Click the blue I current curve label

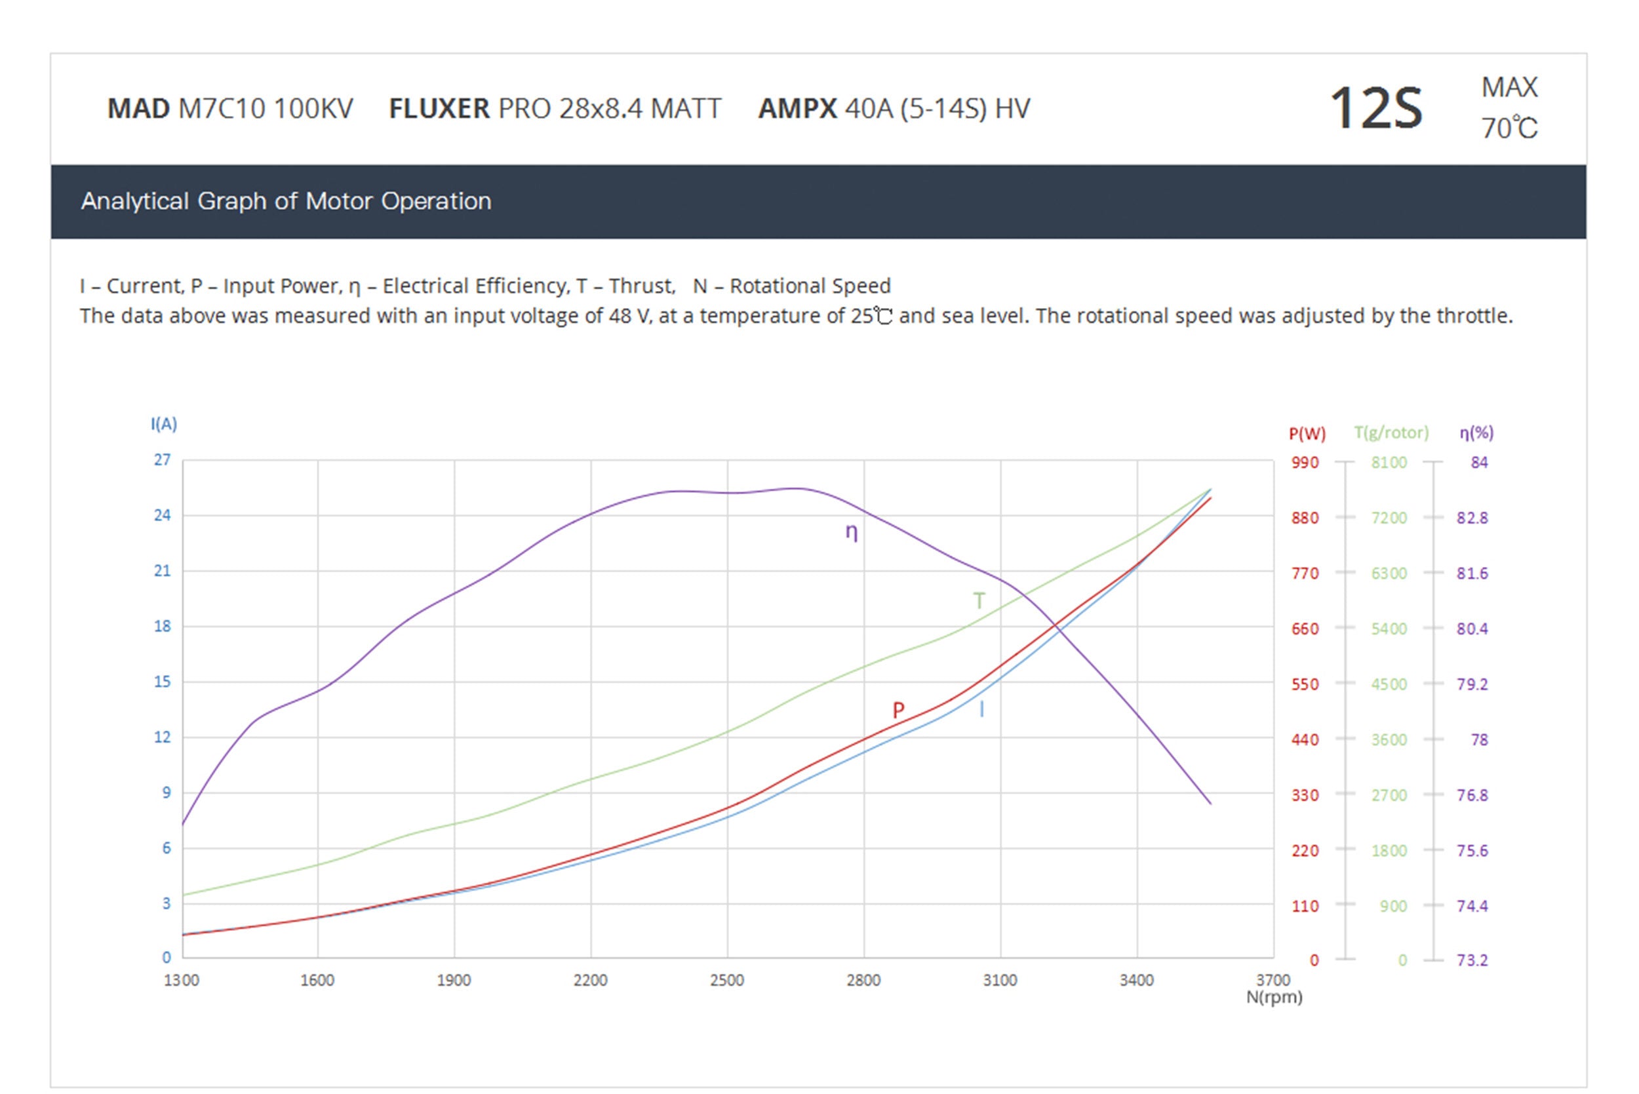point(981,710)
